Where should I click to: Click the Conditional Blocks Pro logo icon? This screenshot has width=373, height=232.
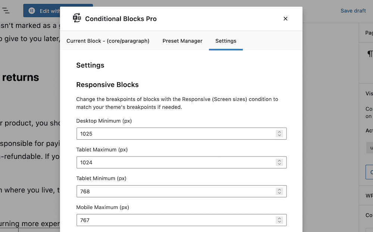point(77,18)
